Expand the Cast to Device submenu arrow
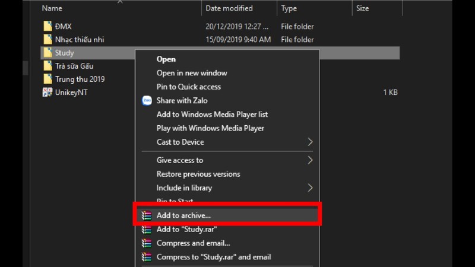 pos(310,142)
